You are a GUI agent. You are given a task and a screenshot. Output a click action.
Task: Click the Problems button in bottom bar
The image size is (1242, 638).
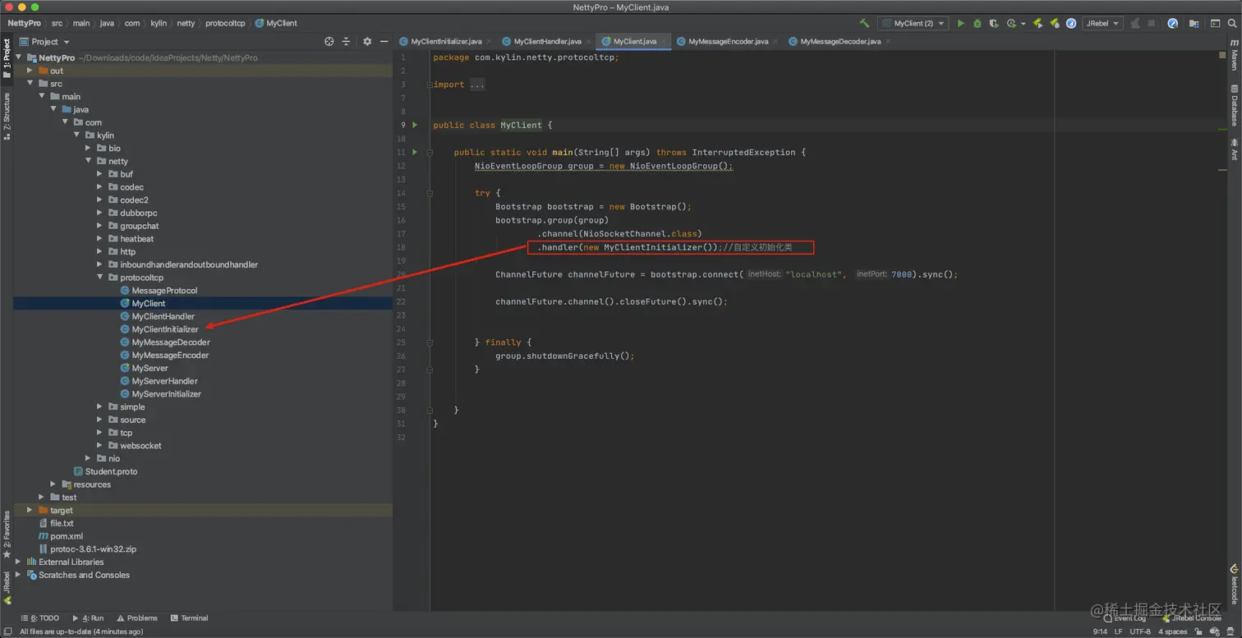click(x=137, y=618)
